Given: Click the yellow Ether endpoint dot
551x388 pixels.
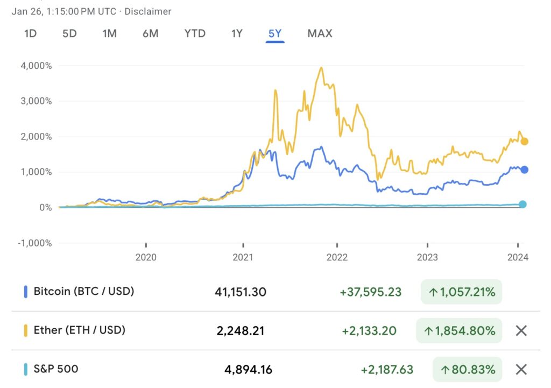Looking at the screenshot, I should click(524, 142).
